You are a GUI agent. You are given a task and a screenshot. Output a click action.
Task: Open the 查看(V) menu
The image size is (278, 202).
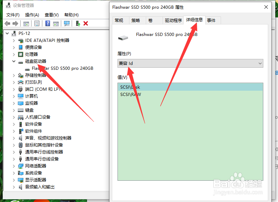[52, 15]
